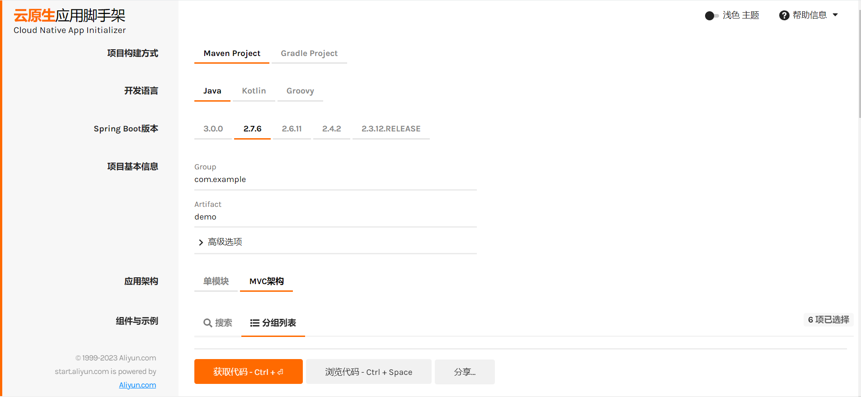Open the help info dropdown arrow
Viewport: 861px width, 397px height.
(835, 15)
